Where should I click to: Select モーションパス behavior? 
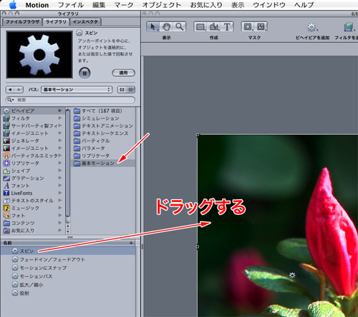tap(68, 276)
